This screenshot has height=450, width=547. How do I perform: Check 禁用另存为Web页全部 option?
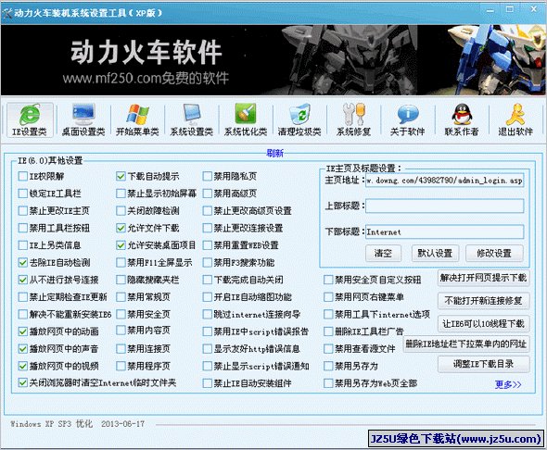[x=328, y=383]
